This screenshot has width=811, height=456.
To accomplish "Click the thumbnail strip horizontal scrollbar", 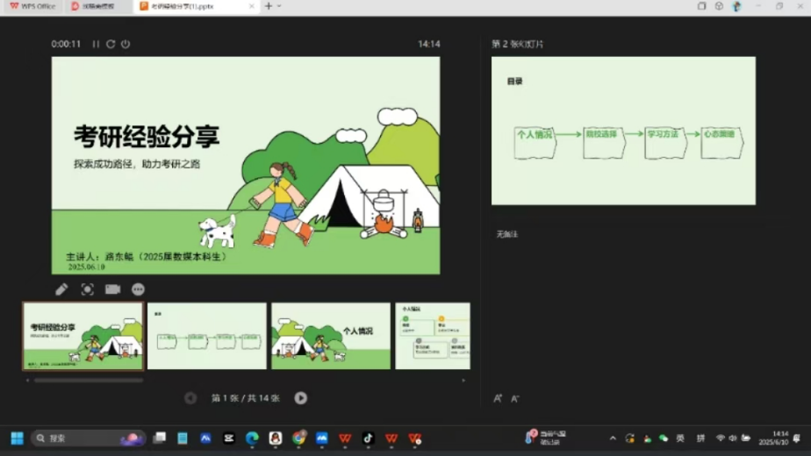I will coord(89,380).
